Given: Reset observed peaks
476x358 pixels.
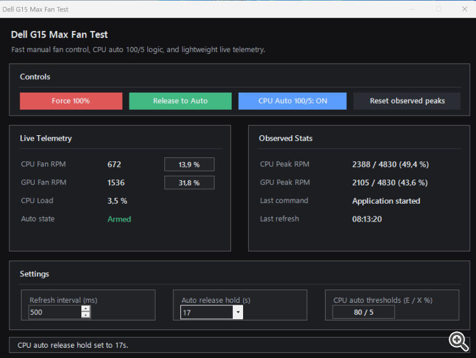Looking at the screenshot, I should tap(407, 101).
